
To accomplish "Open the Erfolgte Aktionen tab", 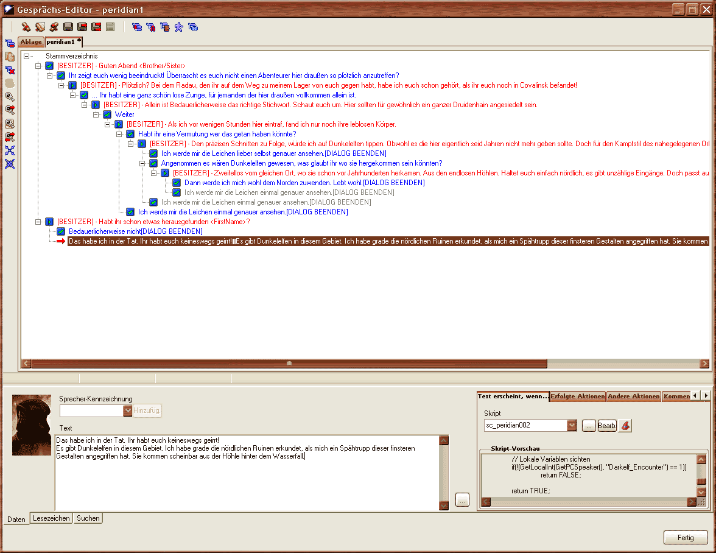I will (x=578, y=396).
